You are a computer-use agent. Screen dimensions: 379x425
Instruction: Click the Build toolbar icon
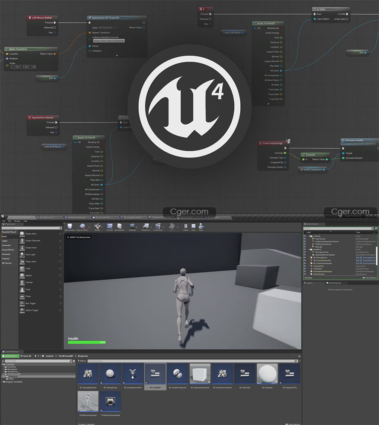tap(172, 227)
